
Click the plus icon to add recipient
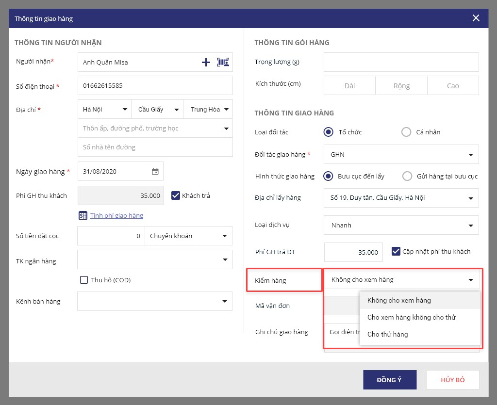(206, 62)
